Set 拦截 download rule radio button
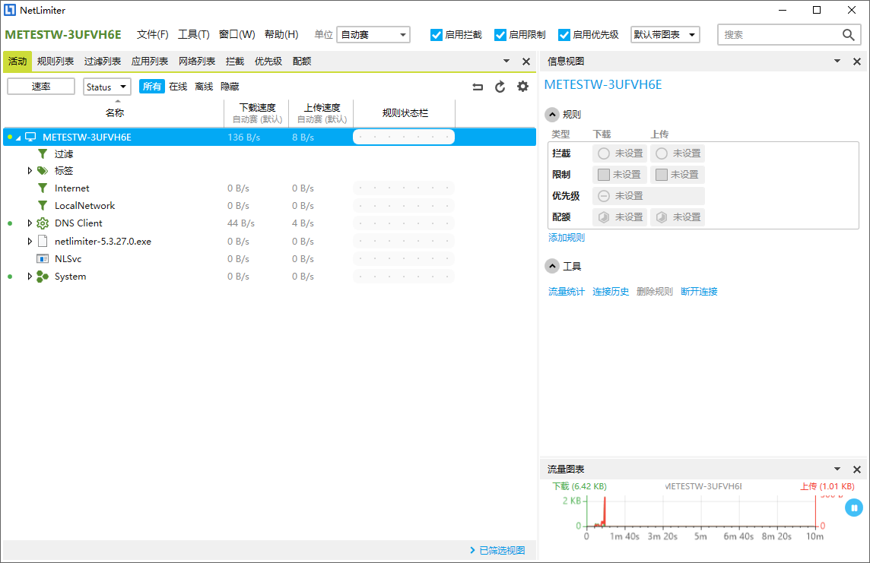870x563 pixels. (604, 153)
